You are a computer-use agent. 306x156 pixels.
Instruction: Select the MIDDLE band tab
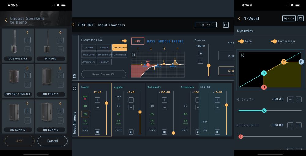(164, 41)
